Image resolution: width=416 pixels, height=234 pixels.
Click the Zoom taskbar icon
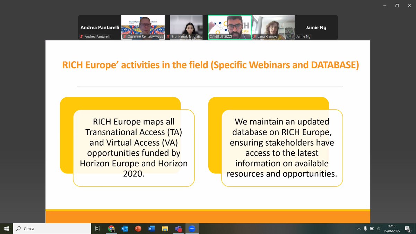(x=192, y=228)
